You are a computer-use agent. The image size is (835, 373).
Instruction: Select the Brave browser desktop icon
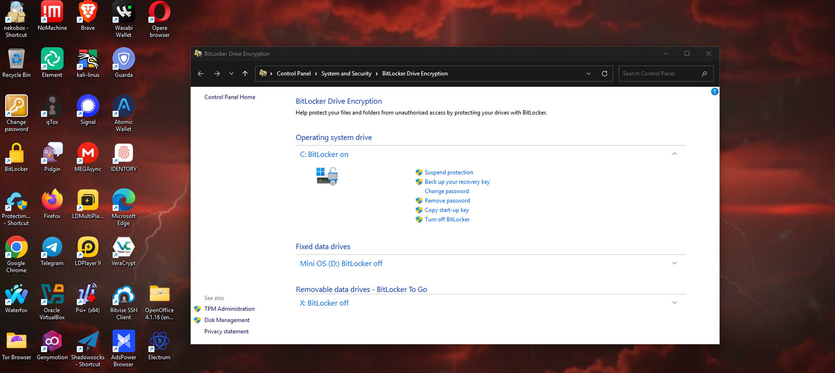[x=88, y=16]
